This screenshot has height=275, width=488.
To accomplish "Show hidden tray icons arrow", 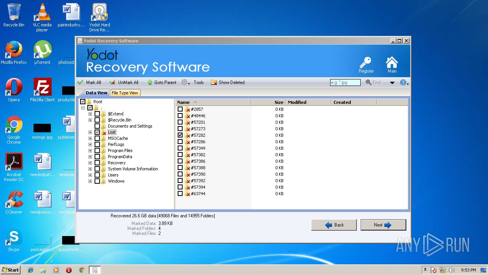I will [x=425, y=270].
